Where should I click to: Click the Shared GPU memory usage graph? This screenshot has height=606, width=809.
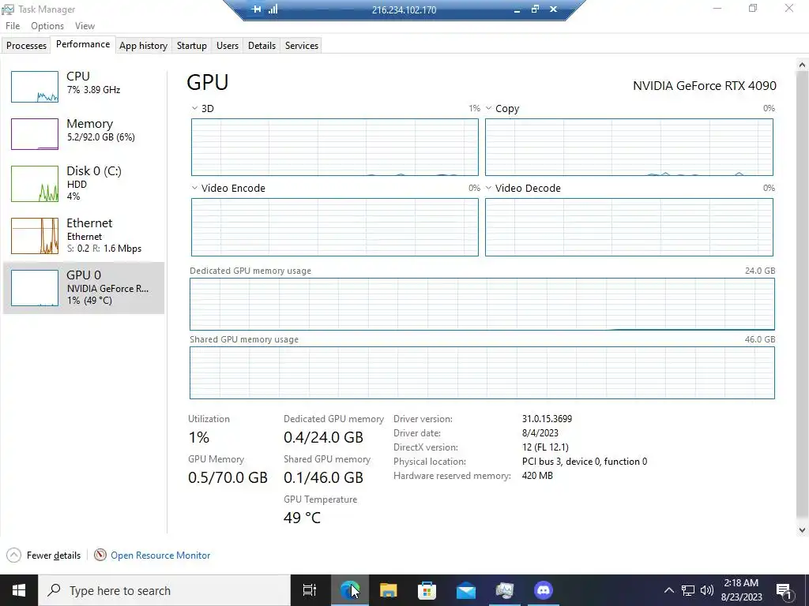[x=482, y=372]
